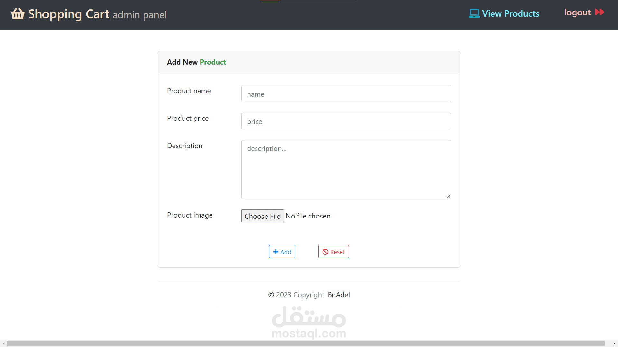Viewport: 618px width, 347px height.
Task: Click the description textarea resize handle
Action: point(448,196)
